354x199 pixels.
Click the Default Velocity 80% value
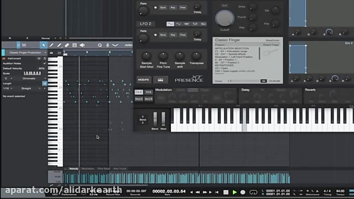[42, 68]
